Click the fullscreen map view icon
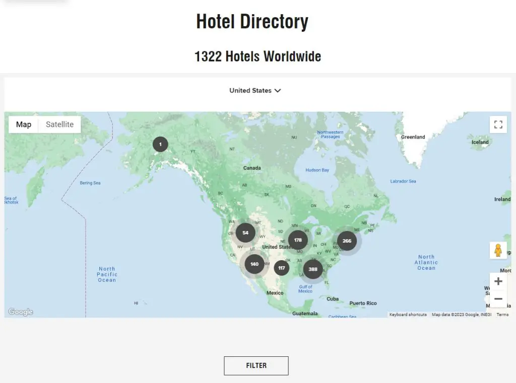516x383 pixels. click(x=498, y=125)
